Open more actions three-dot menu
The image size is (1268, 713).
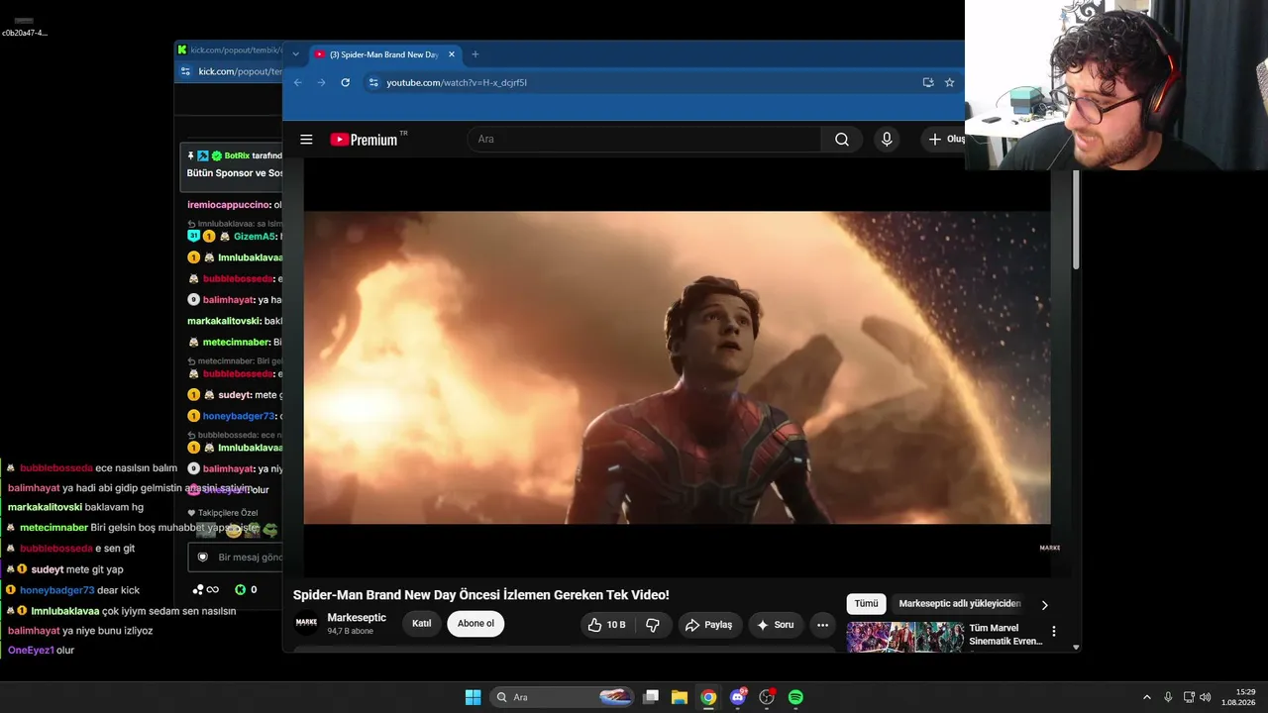click(822, 625)
